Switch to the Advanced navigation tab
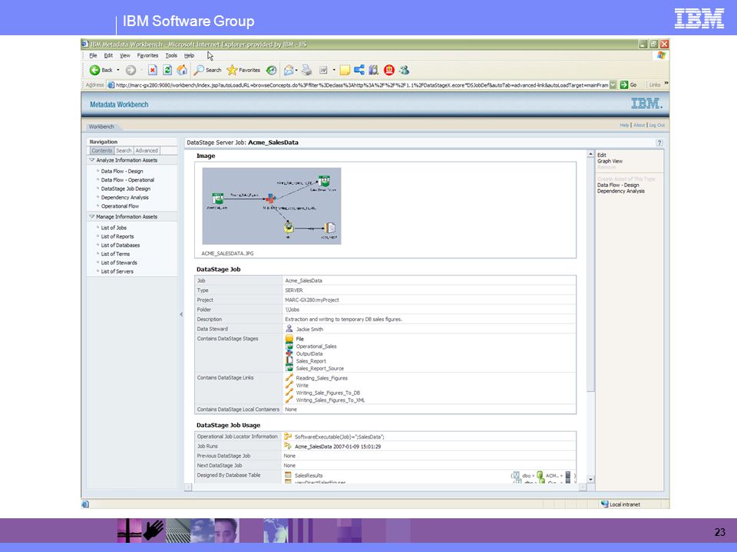The image size is (737, 552). pyautogui.click(x=147, y=151)
